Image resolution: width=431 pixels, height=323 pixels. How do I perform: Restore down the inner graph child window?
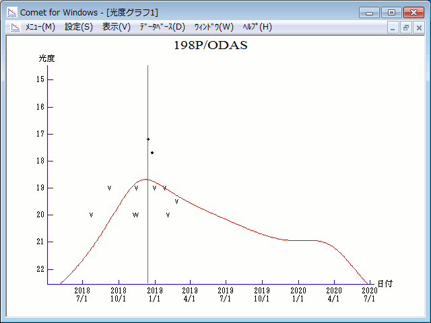(x=406, y=28)
